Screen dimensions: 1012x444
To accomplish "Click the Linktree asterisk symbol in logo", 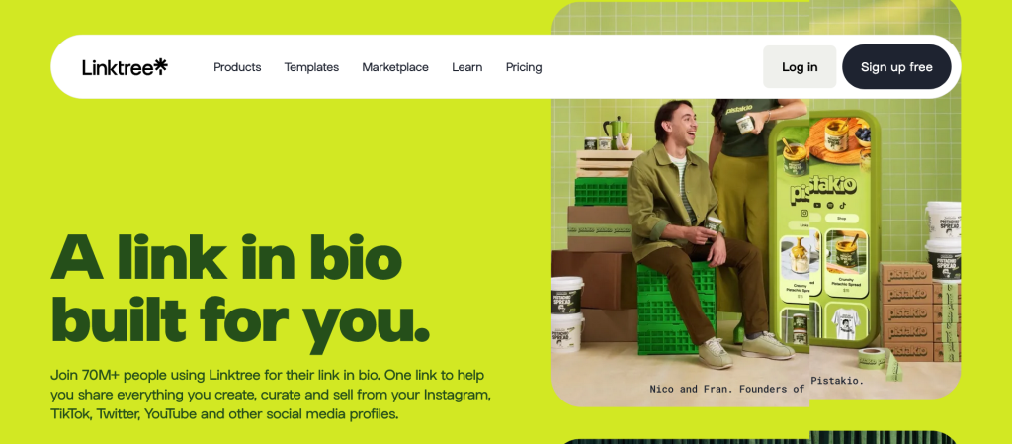I will 161,65.
